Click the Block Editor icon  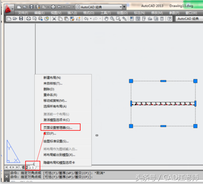click(78, 19)
